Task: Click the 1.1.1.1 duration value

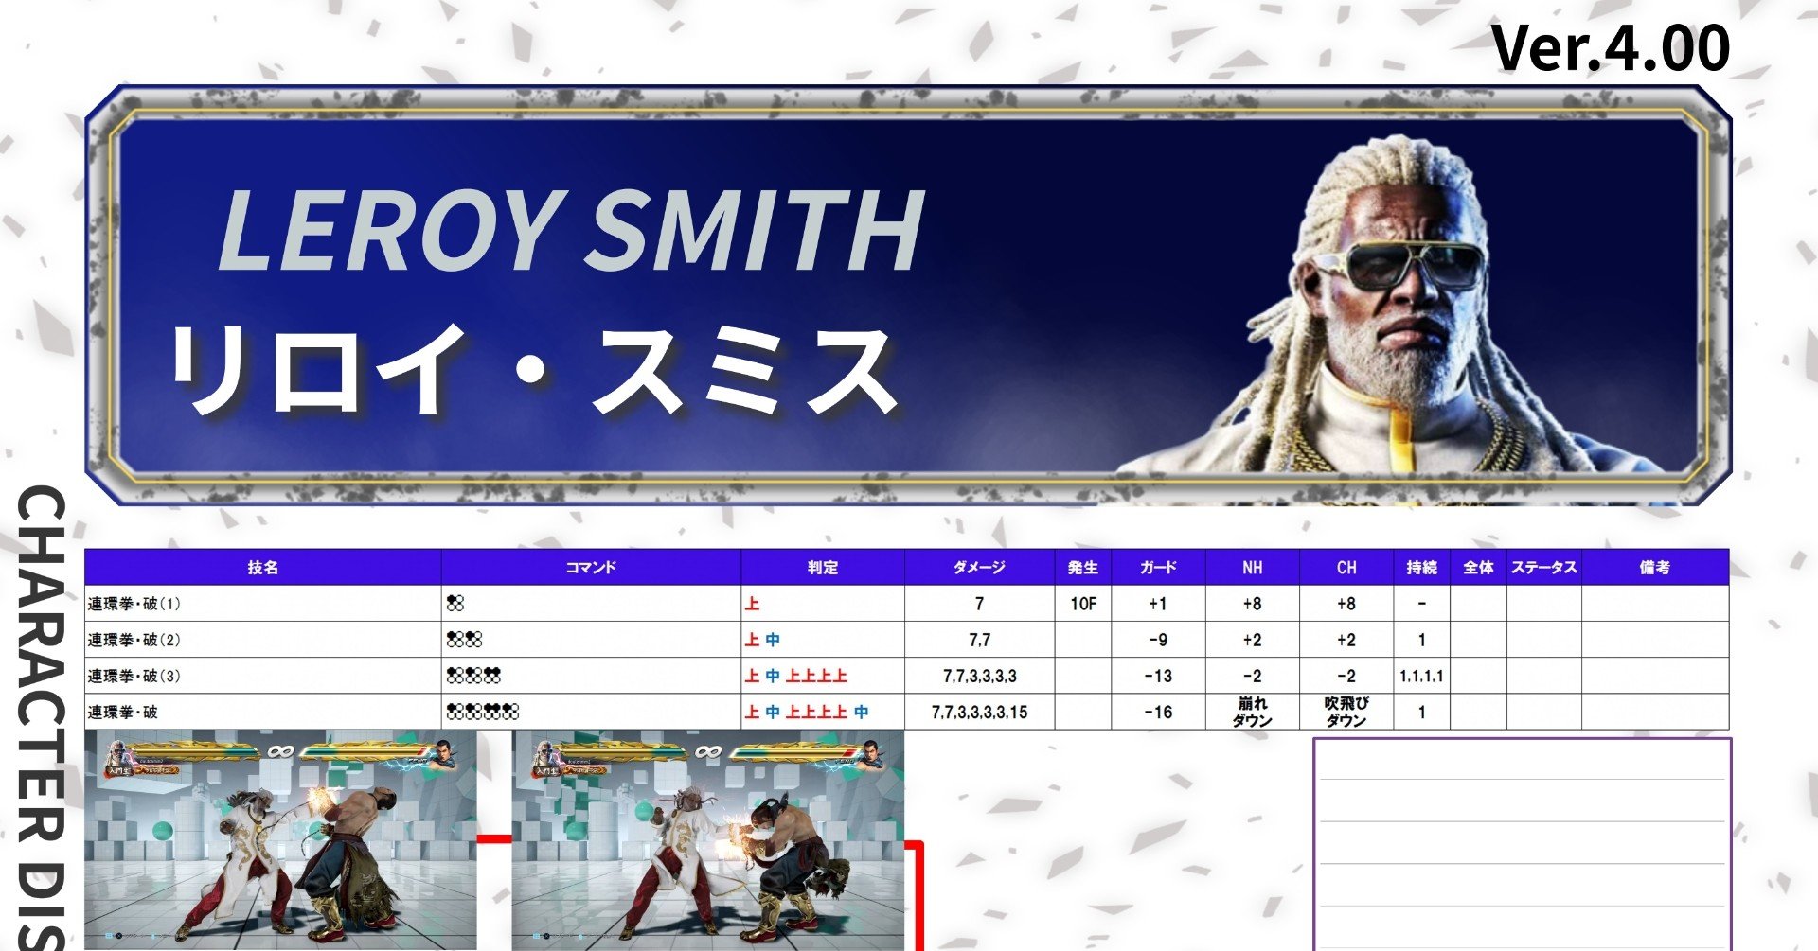Action: pos(1421,676)
